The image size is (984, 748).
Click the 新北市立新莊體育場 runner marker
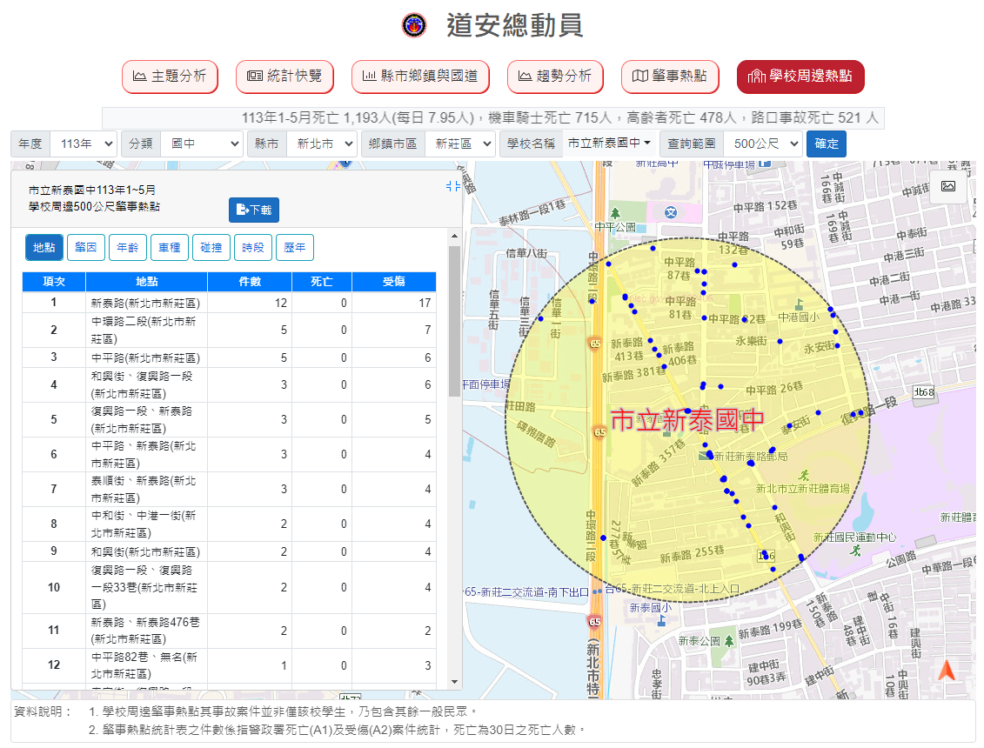click(804, 476)
